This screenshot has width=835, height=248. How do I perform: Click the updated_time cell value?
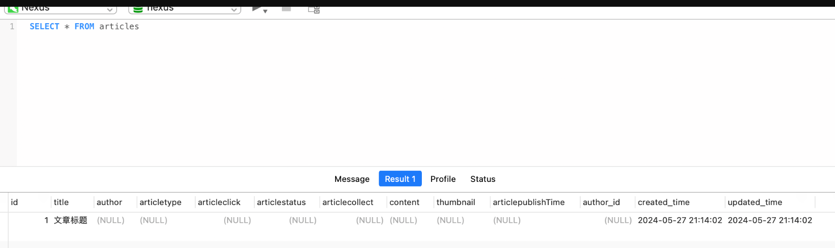(x=770, y=220)
